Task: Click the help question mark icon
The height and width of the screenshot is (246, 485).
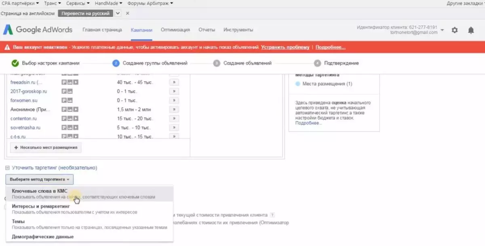Action: point(272,215)
